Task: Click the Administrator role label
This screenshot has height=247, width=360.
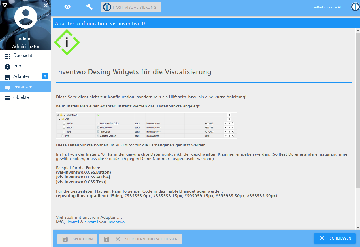Action: point(26,46)
